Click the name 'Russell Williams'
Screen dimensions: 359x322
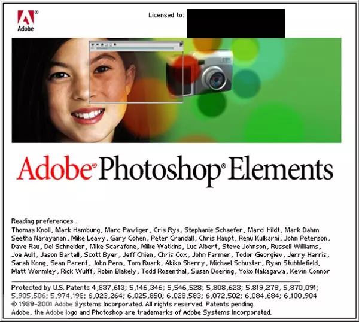click(294, 247)
